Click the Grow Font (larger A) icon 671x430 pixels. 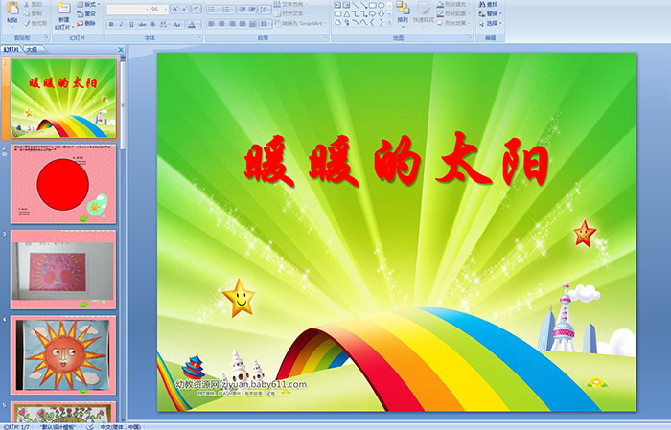point(175,9)
